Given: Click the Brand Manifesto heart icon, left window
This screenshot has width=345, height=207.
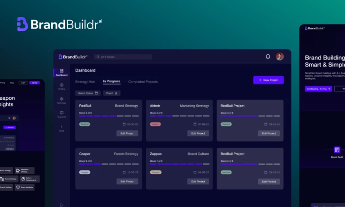Looking at the screenshot, I should click(18, 188).
